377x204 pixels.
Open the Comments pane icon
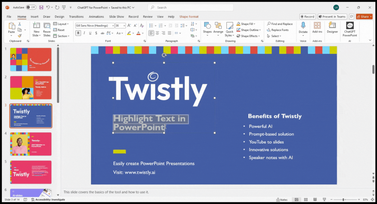coord(351,16)
